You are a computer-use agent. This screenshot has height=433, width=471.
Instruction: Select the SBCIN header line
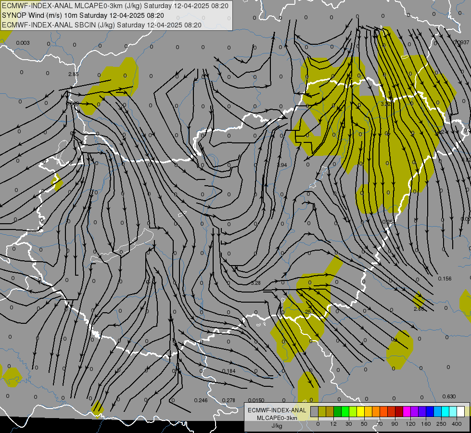click(x=102, y=25)
